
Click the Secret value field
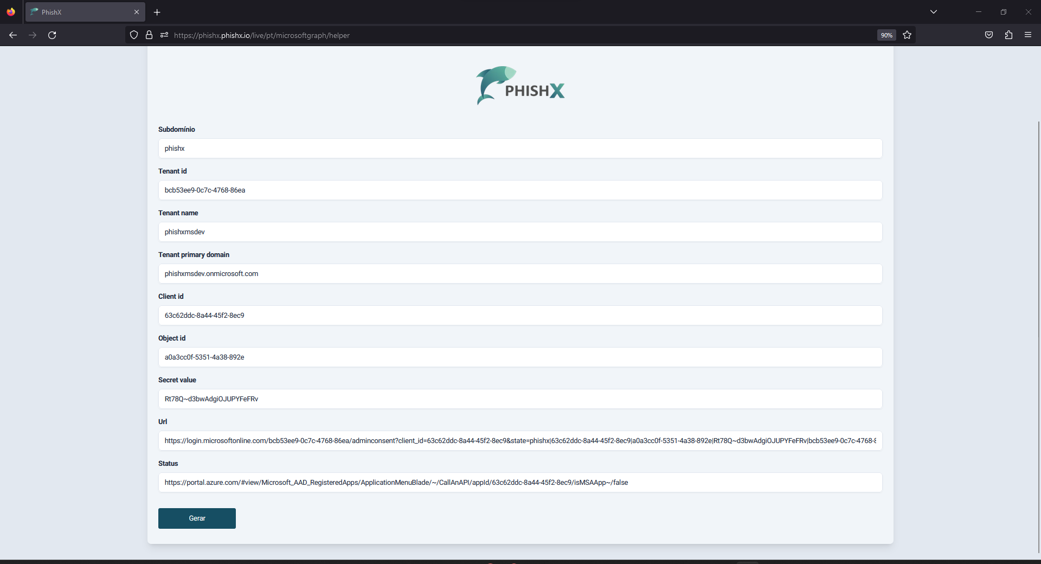[x=520, y=399]
